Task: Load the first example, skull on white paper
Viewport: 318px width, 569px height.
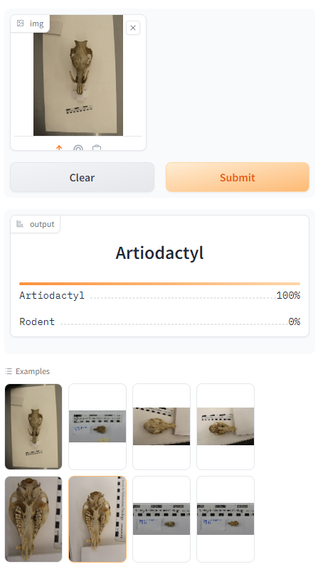Action: click(33, 426)
